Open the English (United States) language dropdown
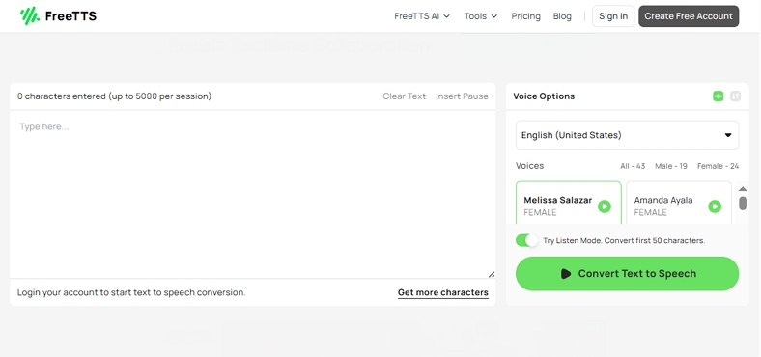761x357 pixels. pos(627,135)
